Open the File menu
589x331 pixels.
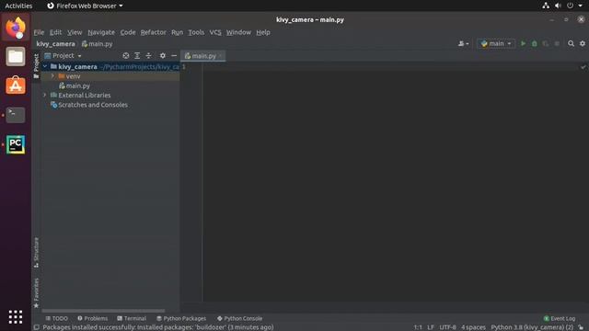[39, 32]
